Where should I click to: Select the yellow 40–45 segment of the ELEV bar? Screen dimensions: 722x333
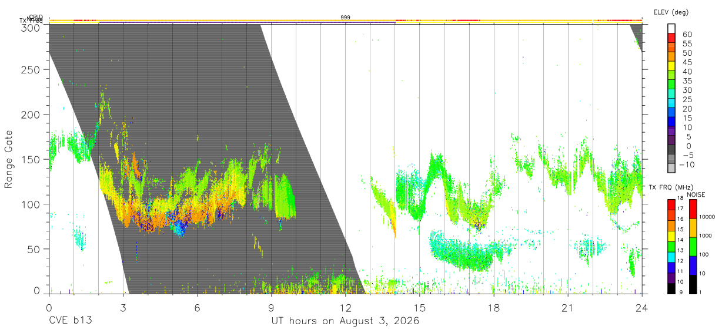671,66
